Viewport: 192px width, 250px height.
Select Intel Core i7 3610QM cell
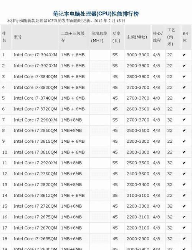pos(35,152)
